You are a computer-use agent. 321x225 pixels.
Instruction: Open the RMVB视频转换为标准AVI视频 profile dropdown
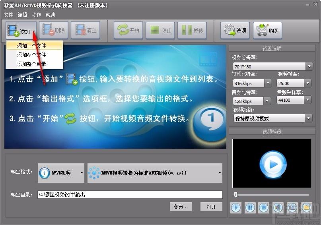point(155,173)
